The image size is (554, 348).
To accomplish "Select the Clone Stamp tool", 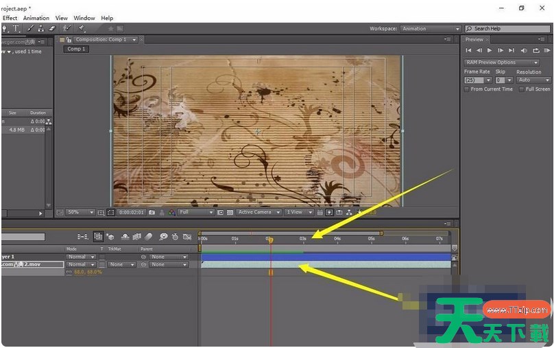I will [x=41, y=29].
